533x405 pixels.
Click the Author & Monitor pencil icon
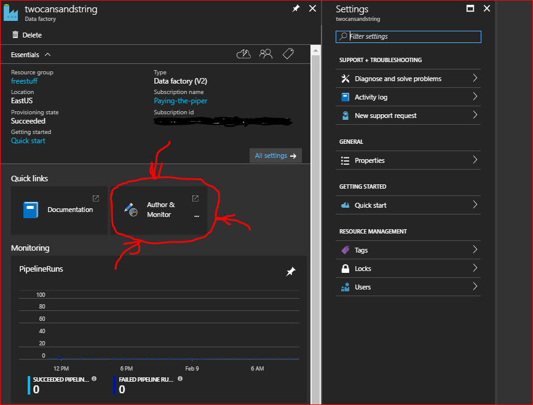point(131,210)
